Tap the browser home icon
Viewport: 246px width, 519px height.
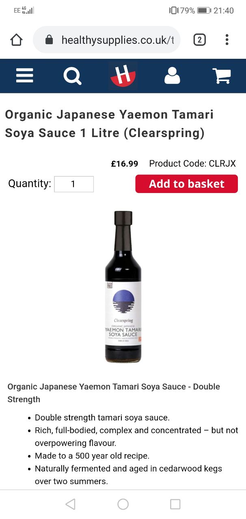[17, 40]
